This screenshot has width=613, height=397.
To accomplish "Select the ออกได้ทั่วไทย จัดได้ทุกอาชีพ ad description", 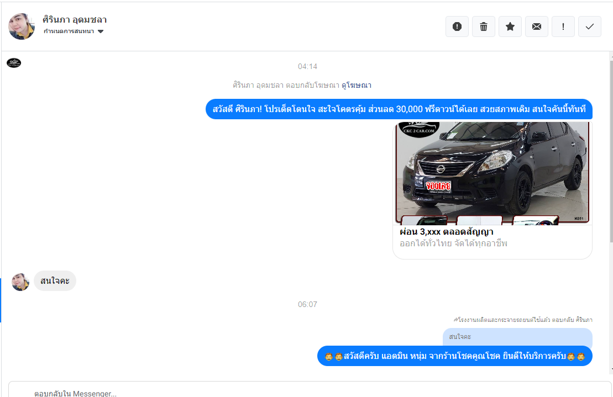I will 453,244.
